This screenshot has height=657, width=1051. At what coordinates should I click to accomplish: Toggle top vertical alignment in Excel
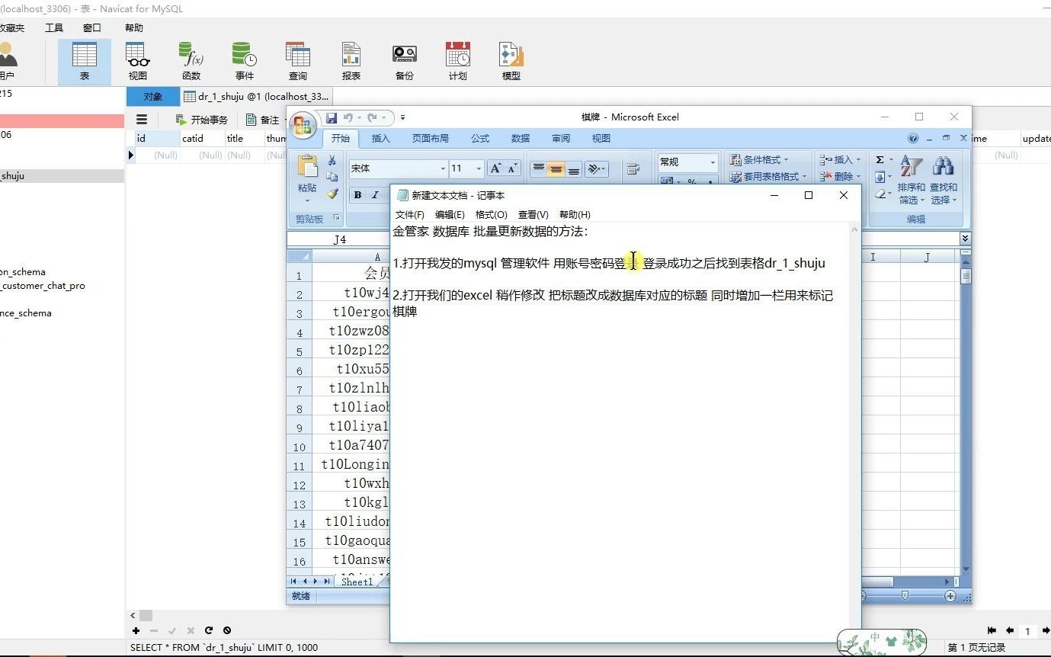pyautogui.click(x=539, y=169)
